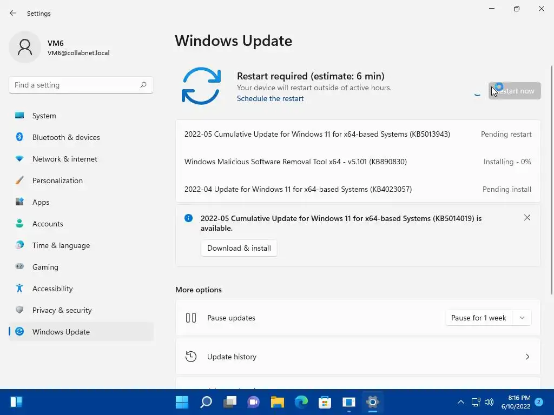Open Gaming settings
The image size is (554, 415).
81,267
